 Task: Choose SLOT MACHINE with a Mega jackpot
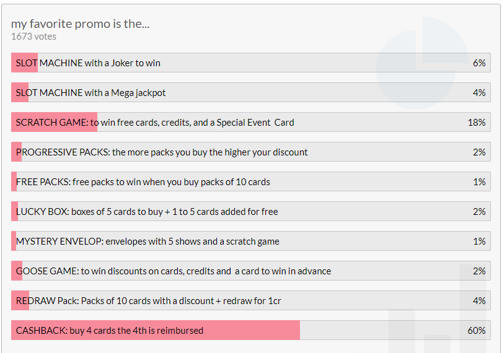pyautogui.click(x=91, y=93)
